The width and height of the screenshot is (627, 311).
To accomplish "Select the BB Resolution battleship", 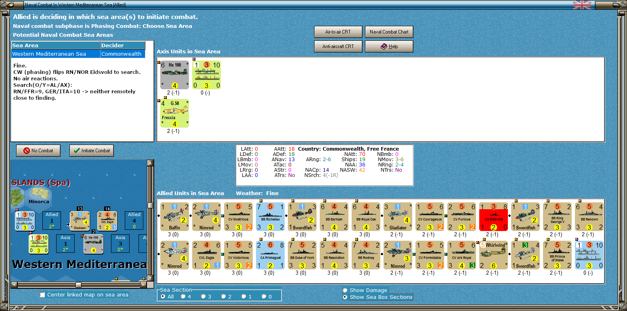I will tap(334, 255).
